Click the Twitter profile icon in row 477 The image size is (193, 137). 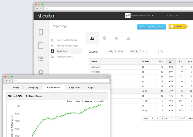tap(143, 91)
